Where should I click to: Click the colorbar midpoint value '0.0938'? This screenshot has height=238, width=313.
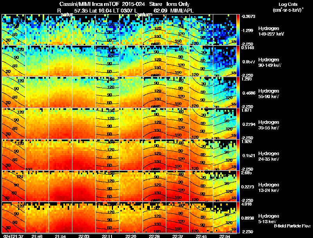point(248,218)
